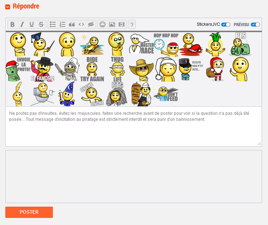Apply italic formatting

[x=22, y=24]
